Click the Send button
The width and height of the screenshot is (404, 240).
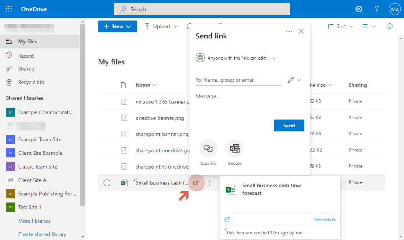[289, 126]
